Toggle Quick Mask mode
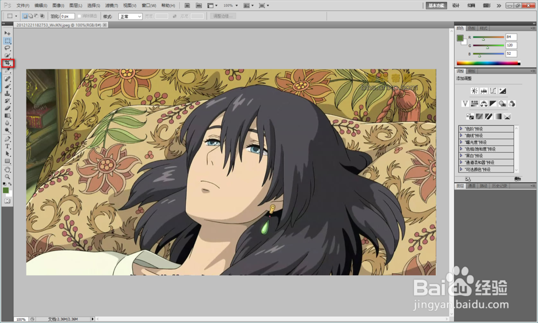 click(x=7, y=201)
